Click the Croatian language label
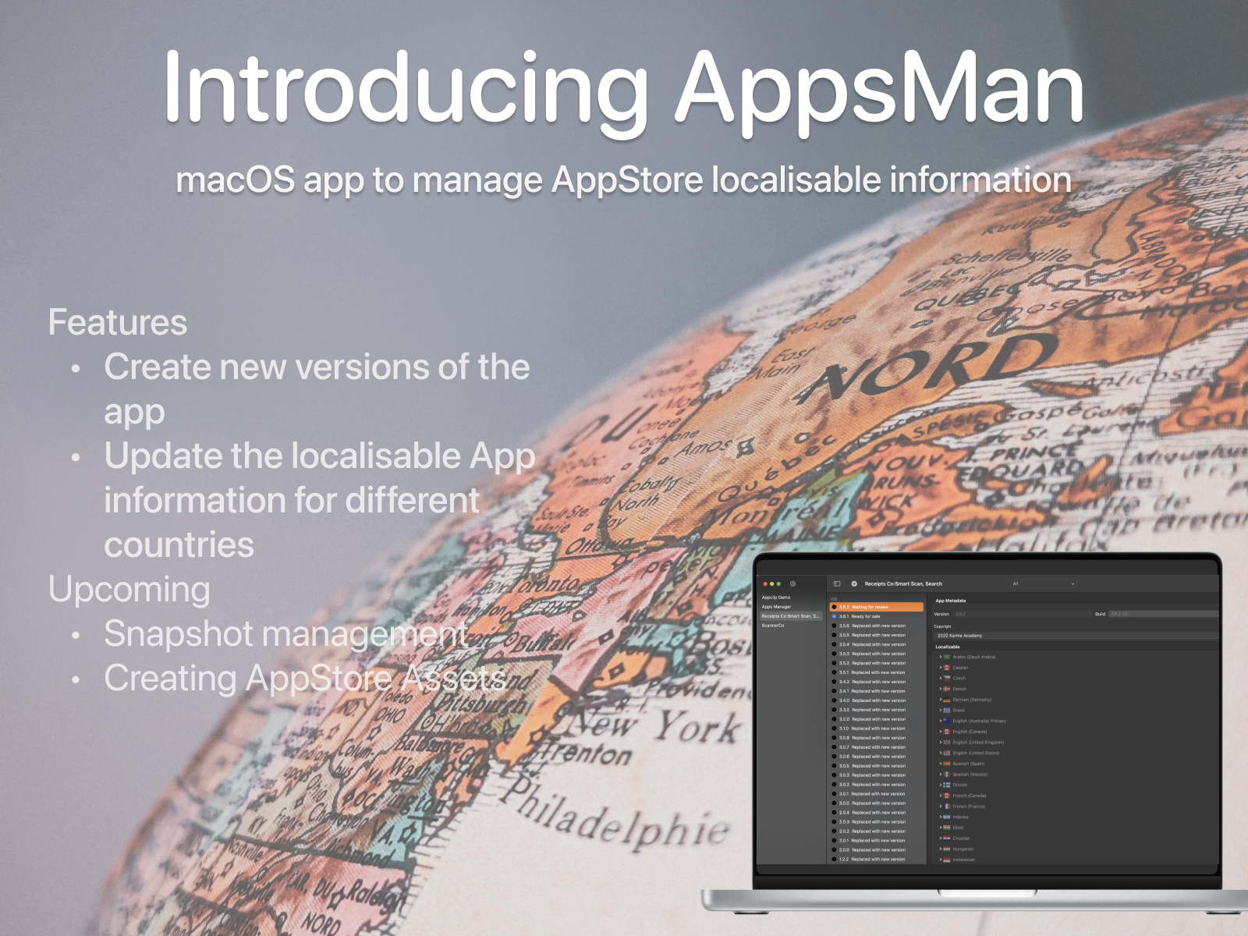 coord(961,838)
